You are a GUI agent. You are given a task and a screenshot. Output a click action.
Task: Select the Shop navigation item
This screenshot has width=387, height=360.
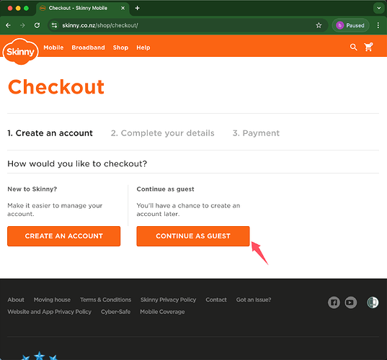click(x=120, y=48)
